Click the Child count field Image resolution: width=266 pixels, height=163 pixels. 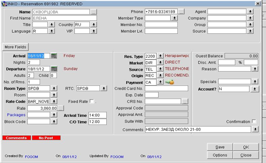[54, 75]
